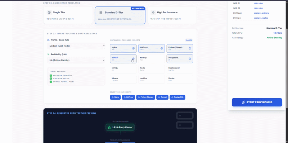288x143 pixels.
Task: Click the 12 vCore value
Action: coord(278,33)
